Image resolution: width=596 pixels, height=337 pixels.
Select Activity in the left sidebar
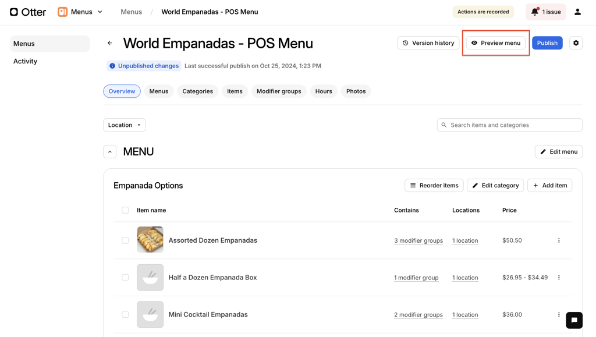click(25, 61)
